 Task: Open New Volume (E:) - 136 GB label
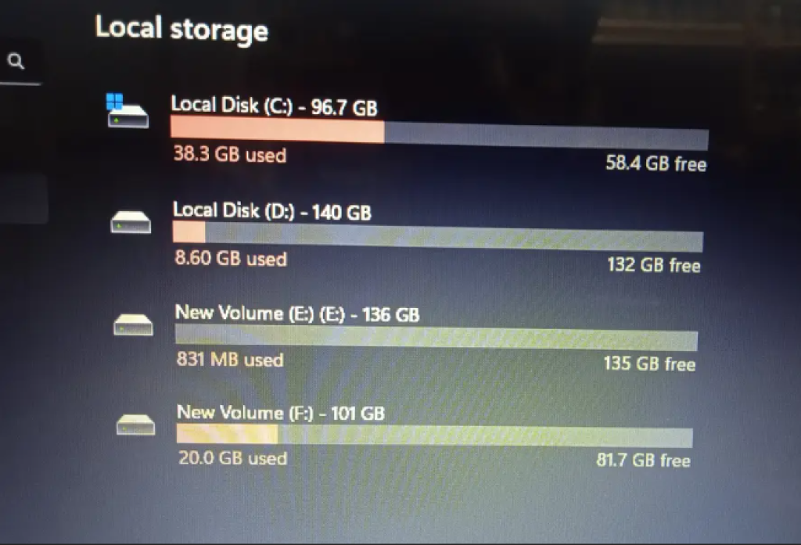pyautogui.click(x=296, y=314)
